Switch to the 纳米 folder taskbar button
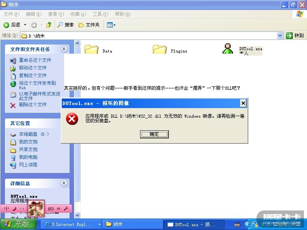 coord(133,224)
